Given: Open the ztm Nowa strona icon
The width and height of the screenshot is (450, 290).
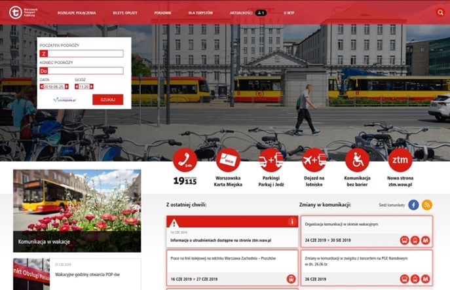Looking at the screenshot, I should [400, 160].
